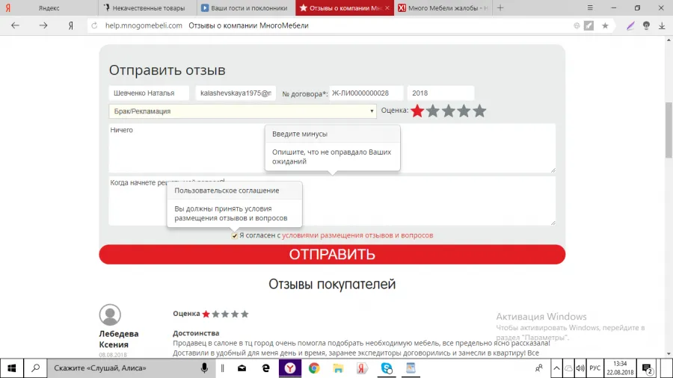Screen dimensions: 673x378
Task: Open the downloads arrow icon
Action: 662,25
